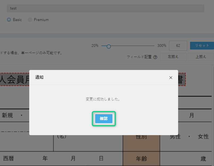Click the text field containing "test"

(105, 8)
